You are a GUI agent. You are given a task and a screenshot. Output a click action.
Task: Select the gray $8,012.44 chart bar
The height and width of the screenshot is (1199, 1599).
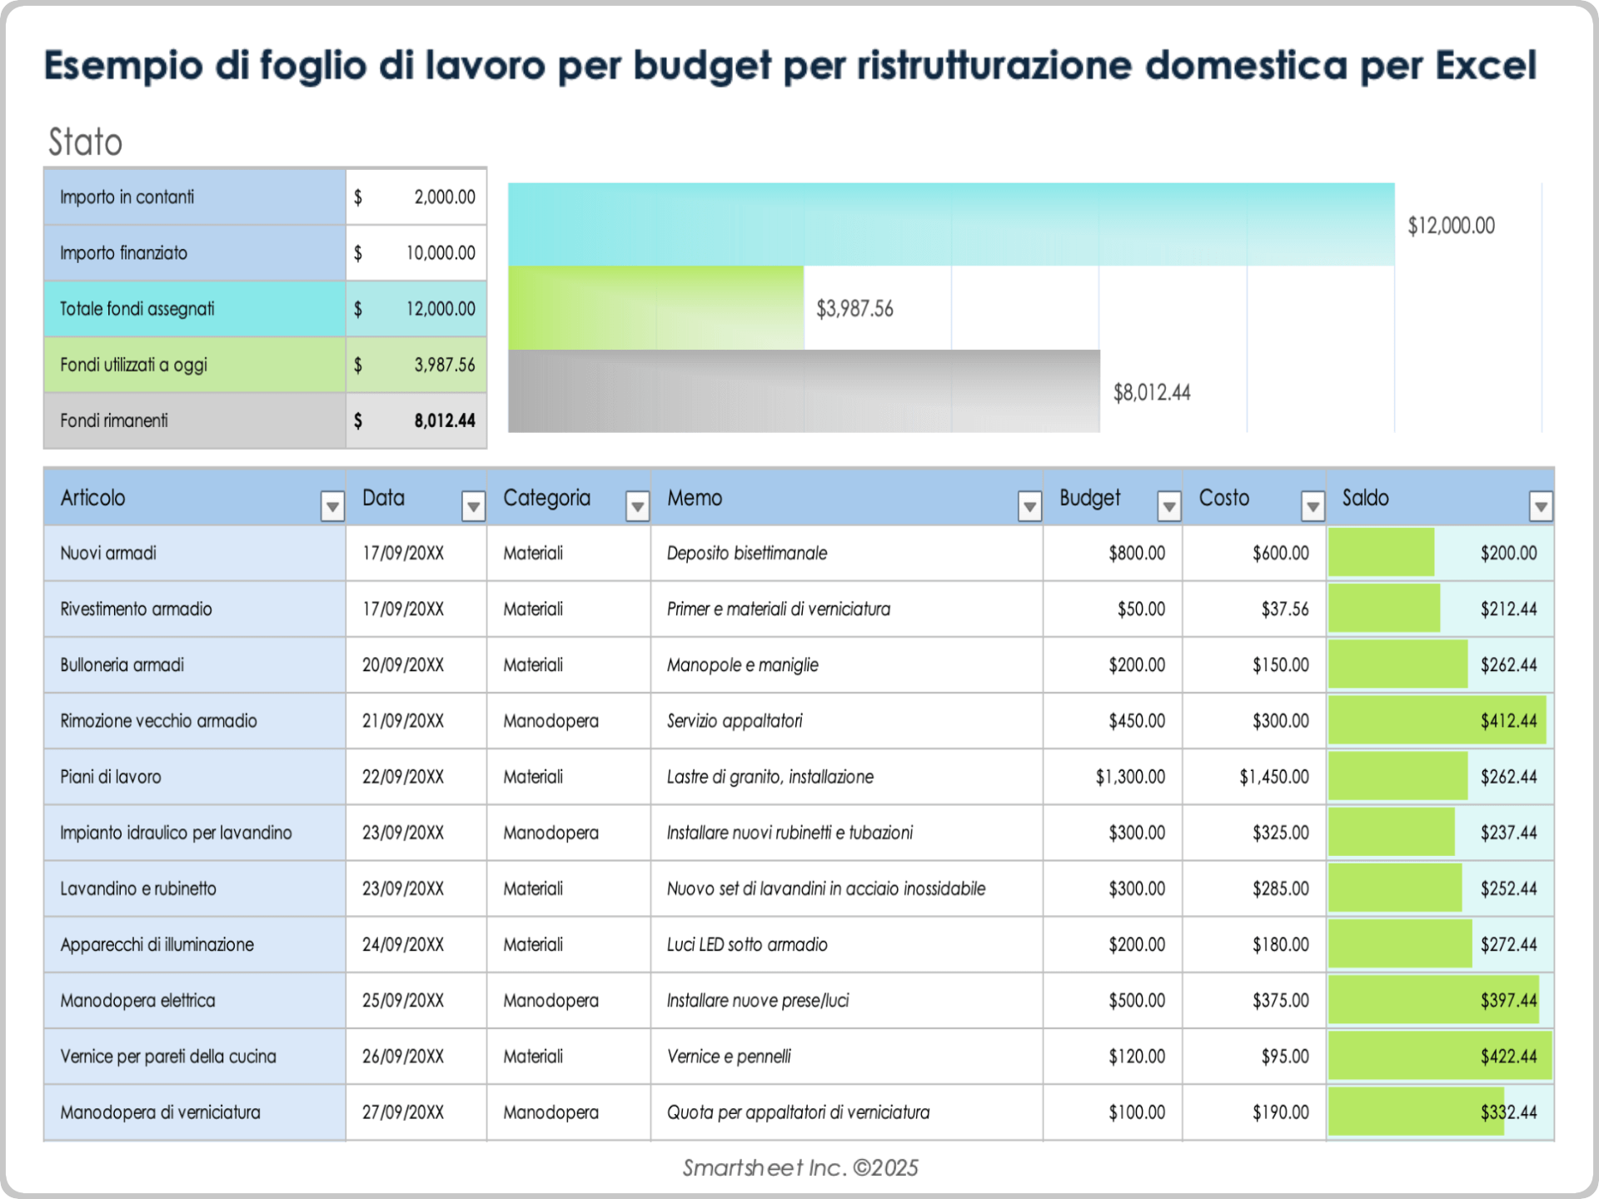pyautogui.click(x=803, y=391)
